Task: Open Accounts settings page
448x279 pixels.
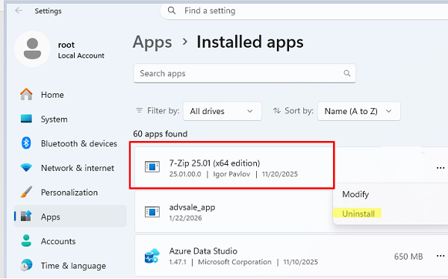Action: click(70, 241)
